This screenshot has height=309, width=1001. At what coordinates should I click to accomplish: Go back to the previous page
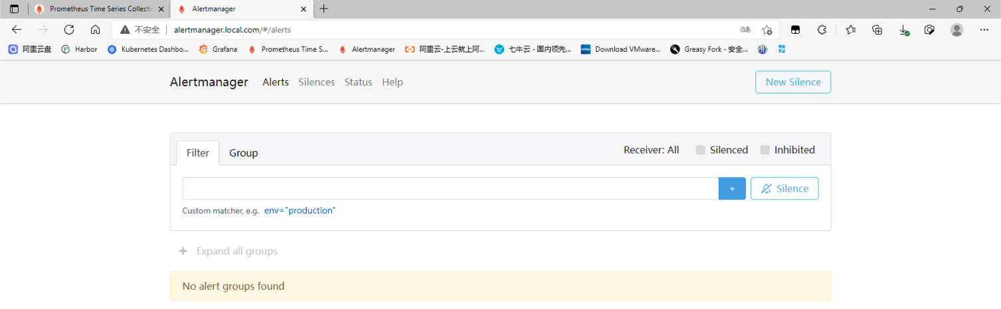point(17,30)
